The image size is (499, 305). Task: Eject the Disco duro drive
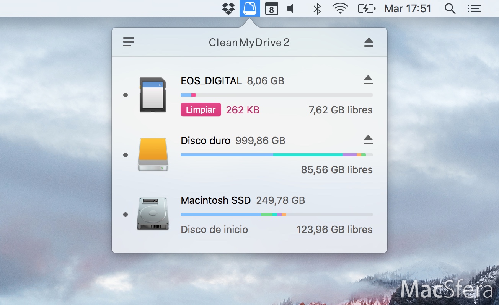(368, 139)
